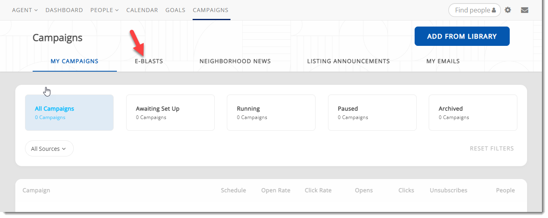Navigate to GOALS in the top bar
Image resolution: width=548 pixels, height=218 pixels.
pos(175,10)
